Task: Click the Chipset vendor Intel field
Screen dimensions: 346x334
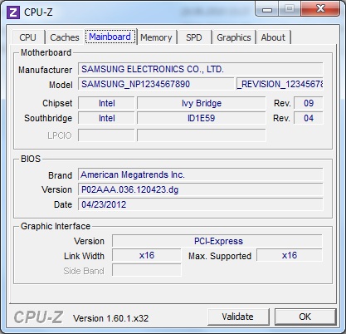Action: (106, 103)
